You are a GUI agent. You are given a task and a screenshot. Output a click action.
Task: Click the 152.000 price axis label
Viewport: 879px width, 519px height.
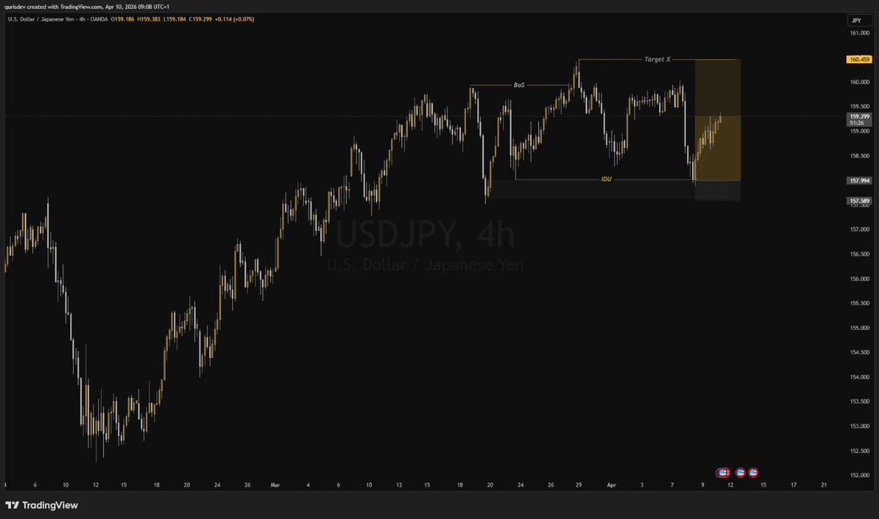click(x=858, y=475)
